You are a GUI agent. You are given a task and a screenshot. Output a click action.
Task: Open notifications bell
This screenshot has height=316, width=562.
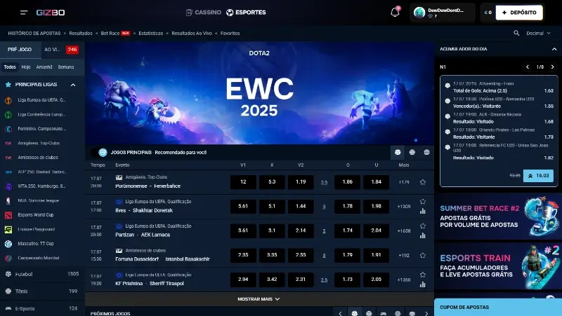pos(395,13)
